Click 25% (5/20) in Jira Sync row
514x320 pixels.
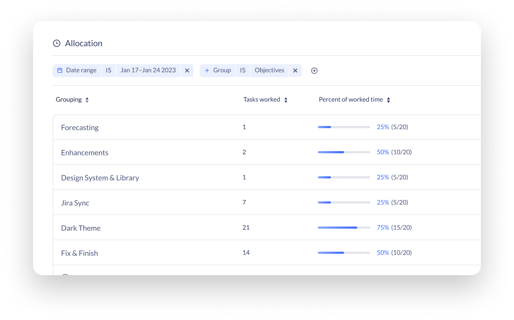pos(392,202)
